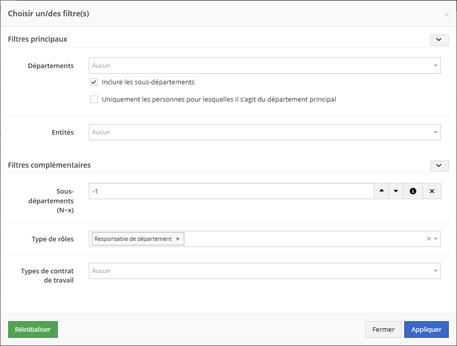
Task: Uncheck Inclure les sous-départements
Action: (93, 82)
